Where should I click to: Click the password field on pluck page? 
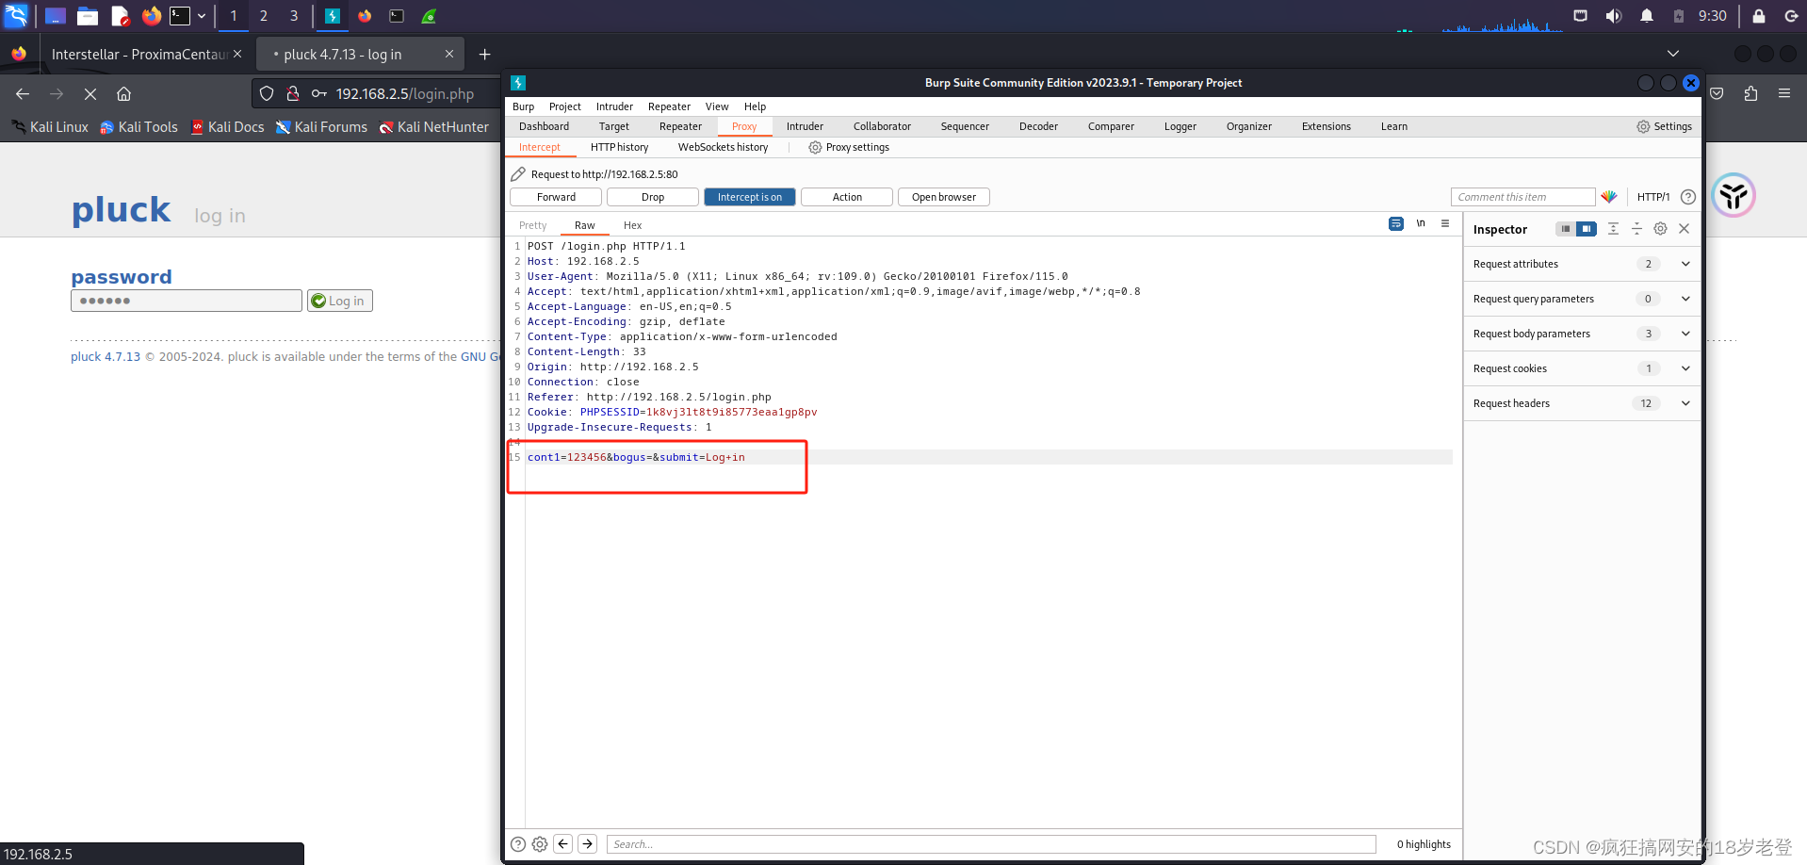click(x=187, y=301)
